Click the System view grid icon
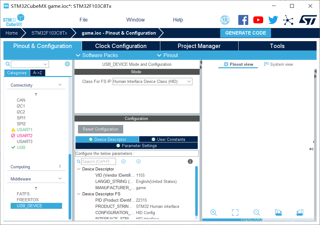 pos(266,64)
